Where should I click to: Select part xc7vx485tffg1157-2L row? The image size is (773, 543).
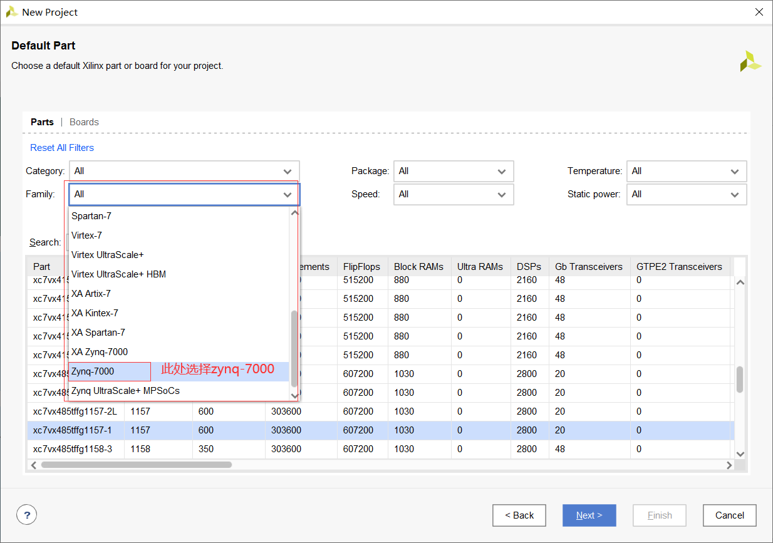[x=380, y=411]
